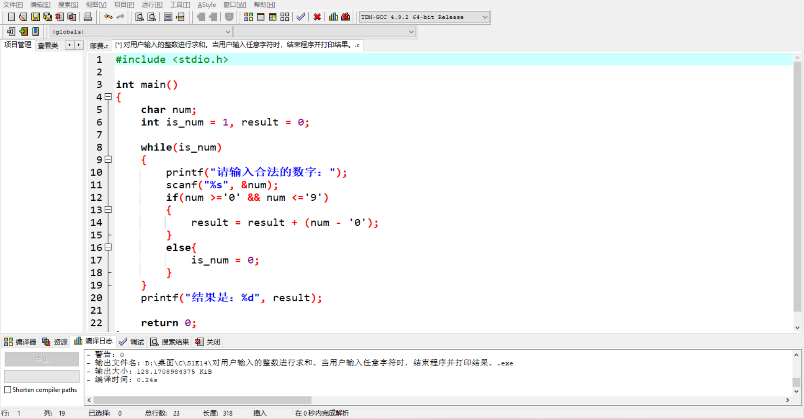Image resolution: width=804 pixels, height=419 pixels.
Task: Click the Save All toolbar icon
Action: tap(47, 17)
